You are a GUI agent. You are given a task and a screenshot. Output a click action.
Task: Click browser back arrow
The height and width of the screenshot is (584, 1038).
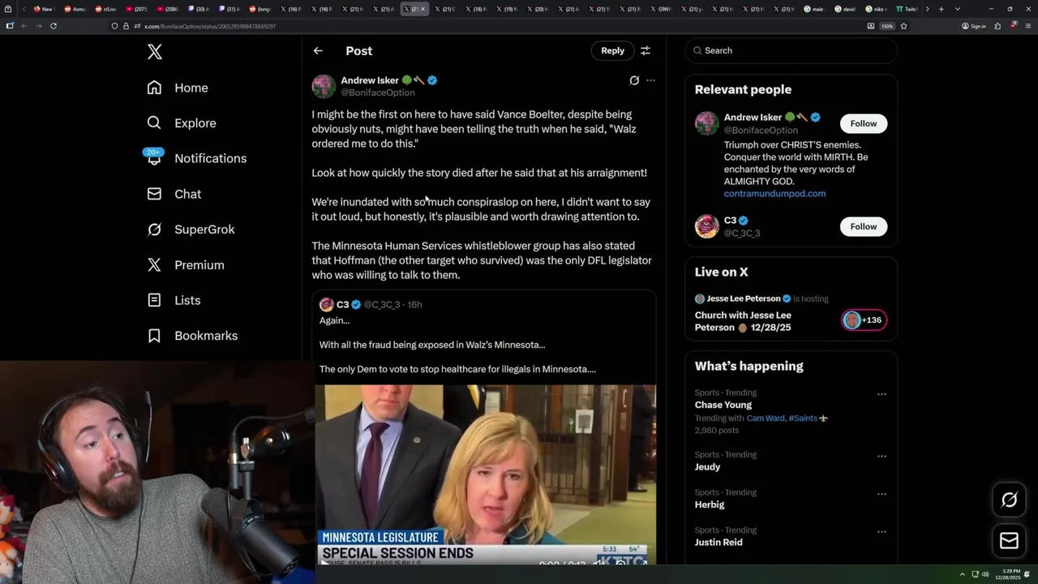coord(24,26)
